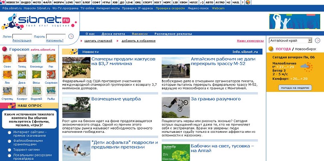Click the question mark help icon

pos(243,3)
